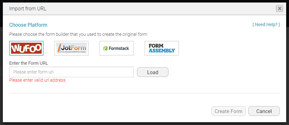Focus the 'Please enter form url' placeholder
The width and height of the screenshot is (289, 125).
[33, 72]
